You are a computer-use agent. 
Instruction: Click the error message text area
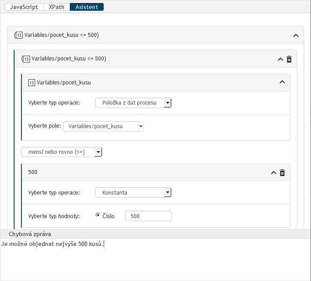[x=155, y=260]
